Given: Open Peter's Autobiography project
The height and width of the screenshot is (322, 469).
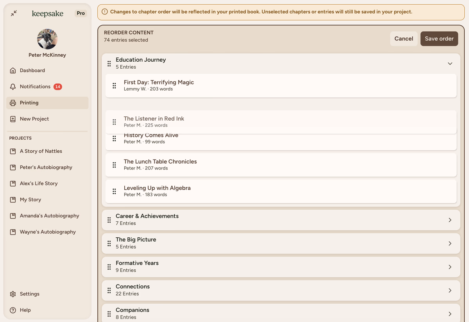Looking at the screenshot, I should [x=46, y=167].
